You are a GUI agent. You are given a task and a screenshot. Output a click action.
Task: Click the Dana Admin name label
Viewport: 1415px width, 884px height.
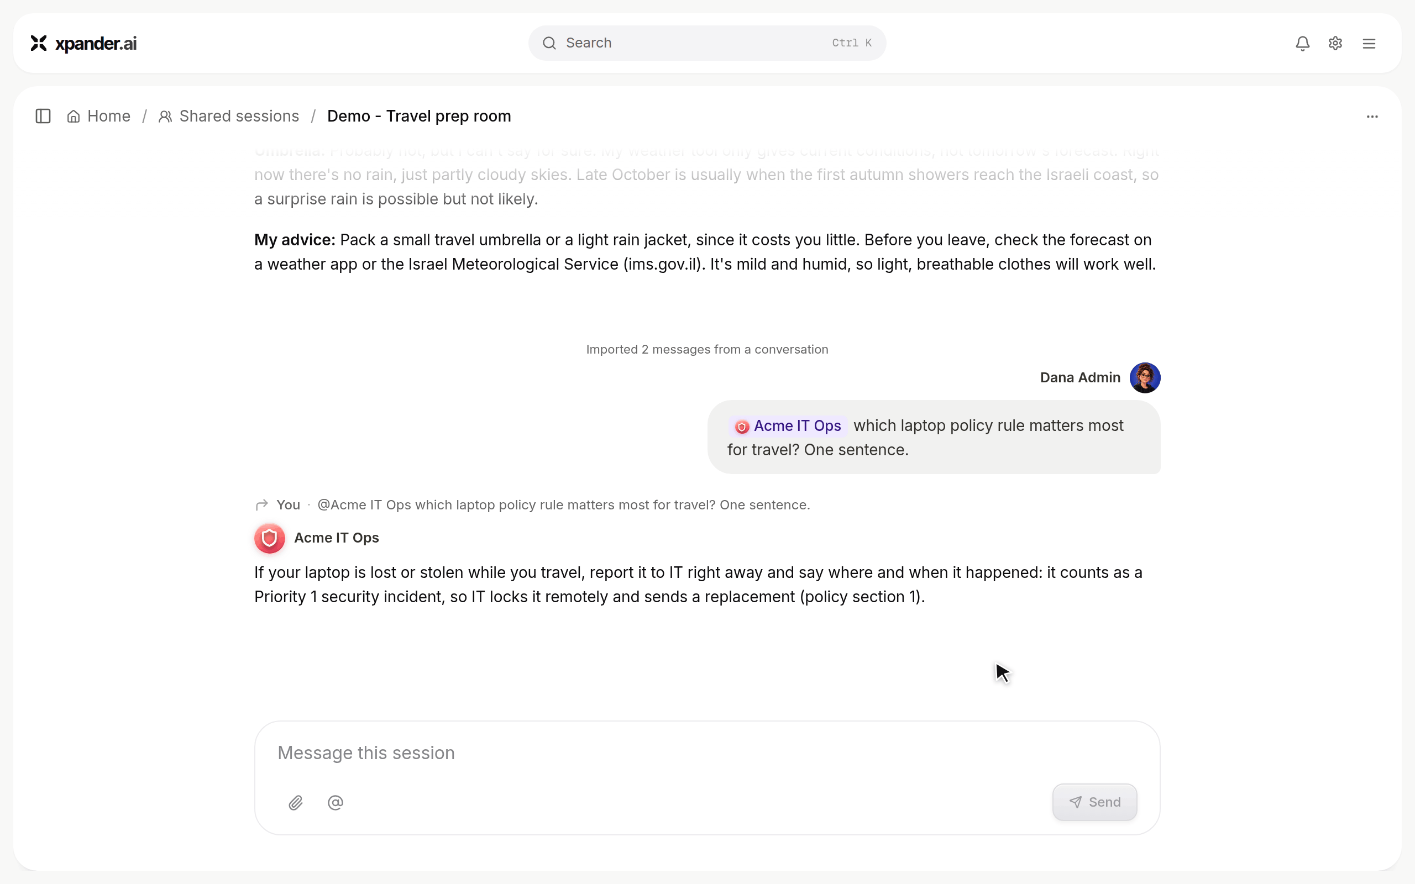coord(1080,378)
